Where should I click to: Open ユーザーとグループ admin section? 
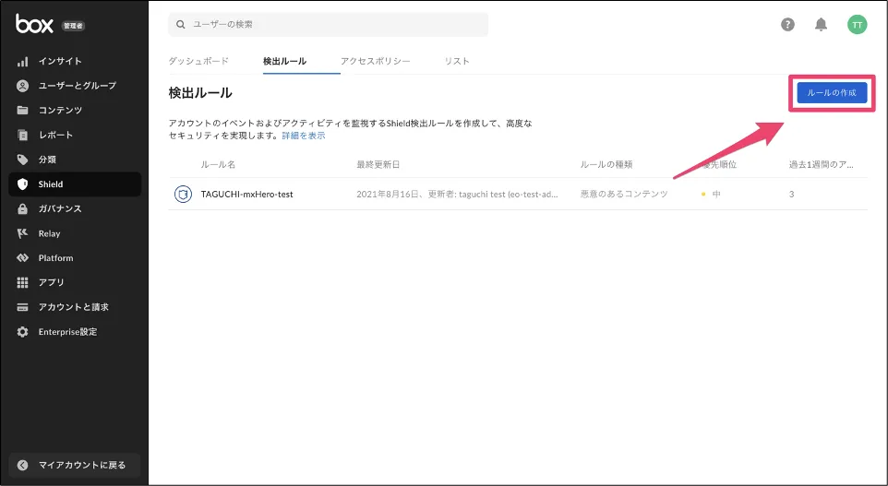(76, 86)
